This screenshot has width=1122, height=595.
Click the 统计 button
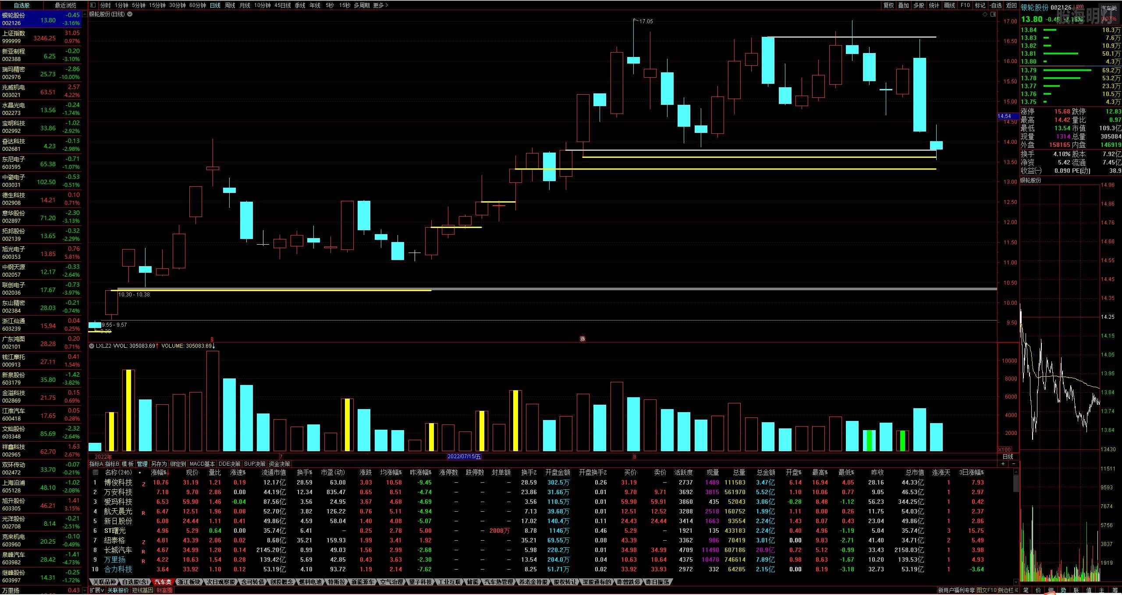click(934, 5)
